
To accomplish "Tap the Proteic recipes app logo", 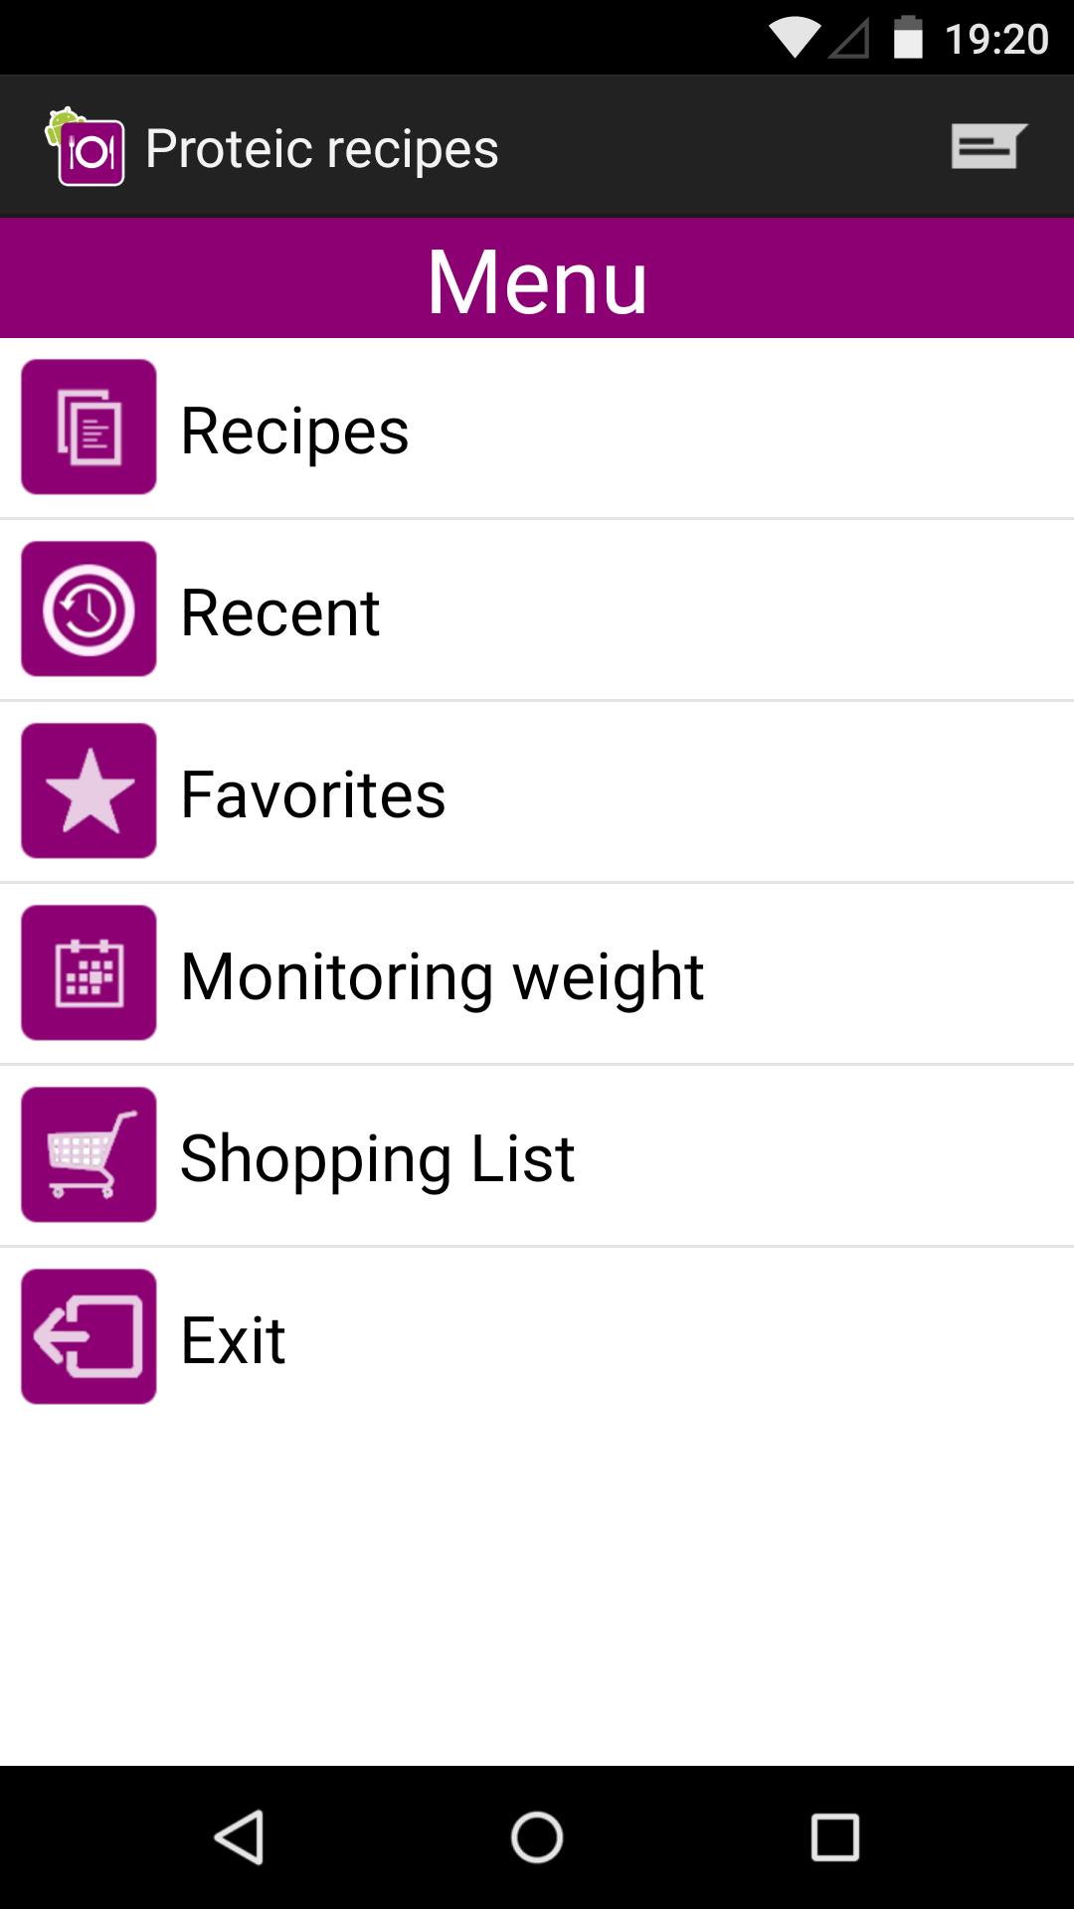I will pyautogui.click(x=87, y=147).
